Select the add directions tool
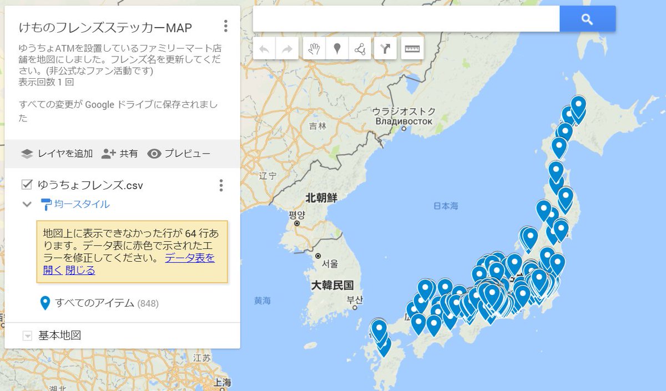The image size is (666, 391). pyautogui.click(x=385, y=49)
